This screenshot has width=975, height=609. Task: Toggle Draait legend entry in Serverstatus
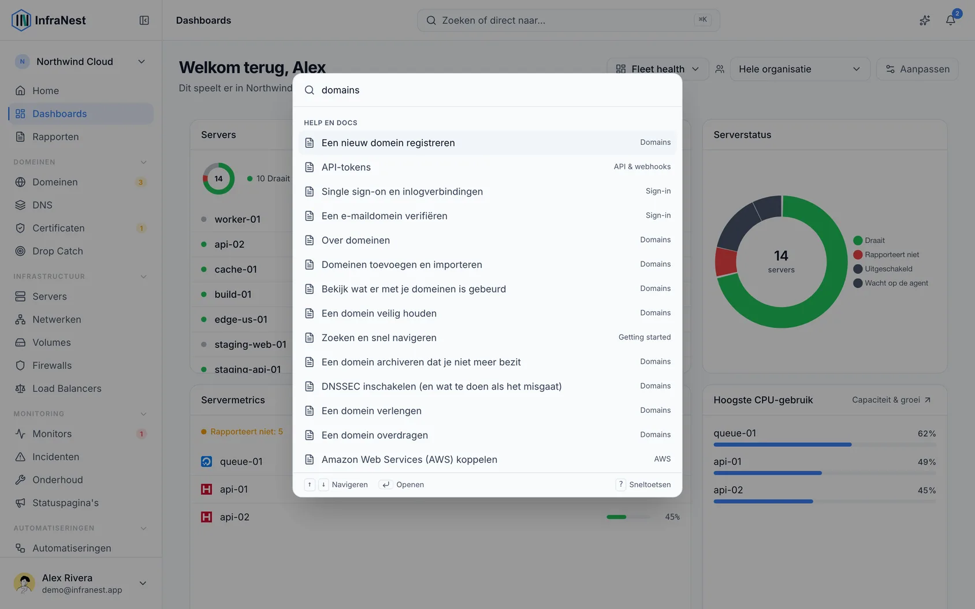tap(869, 240)
